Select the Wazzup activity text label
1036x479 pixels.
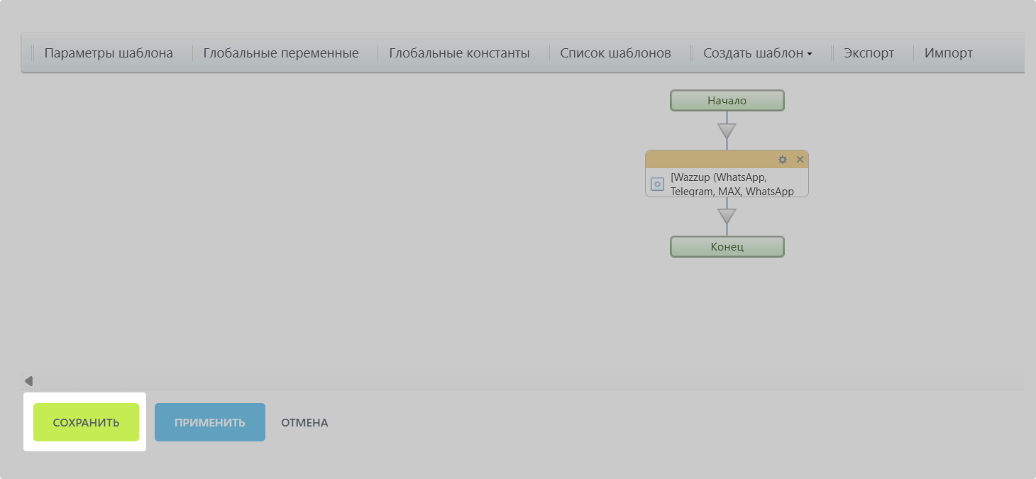(x=732, y=185)
